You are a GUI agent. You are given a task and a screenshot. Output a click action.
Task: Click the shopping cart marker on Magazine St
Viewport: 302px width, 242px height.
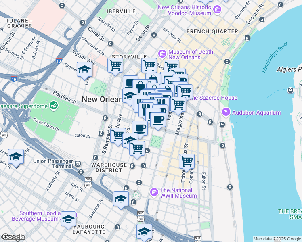(178, 106)
